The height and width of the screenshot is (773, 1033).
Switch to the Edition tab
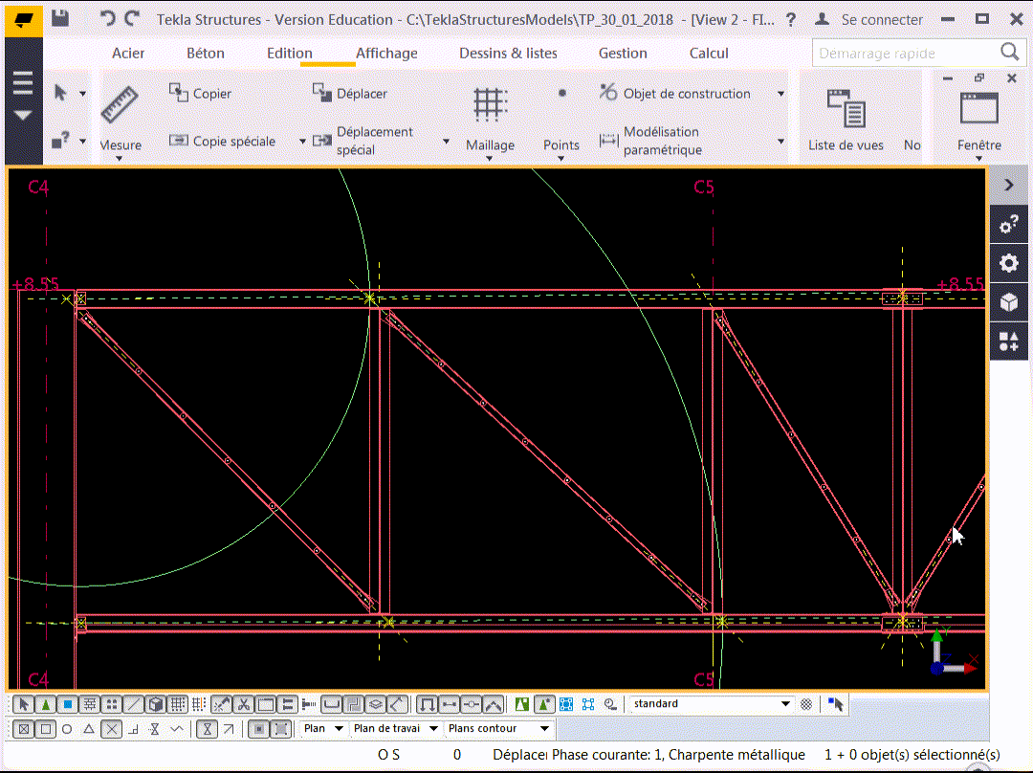pyautogui.click(x=289, y=54)
